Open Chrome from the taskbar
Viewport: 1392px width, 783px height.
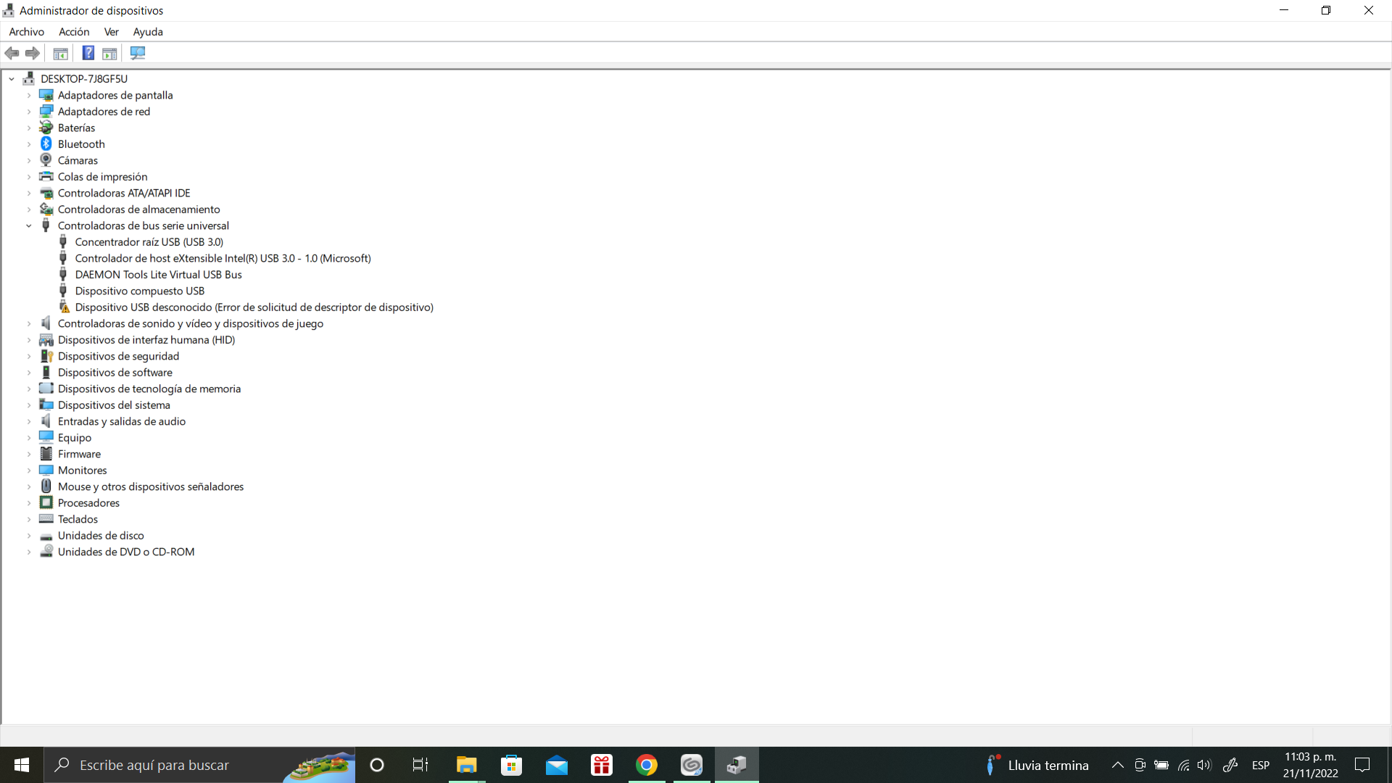(x=646, y=765)
